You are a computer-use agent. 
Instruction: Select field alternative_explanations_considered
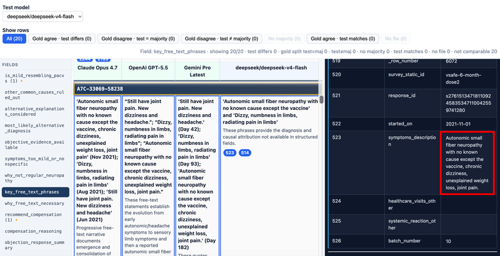34,111
